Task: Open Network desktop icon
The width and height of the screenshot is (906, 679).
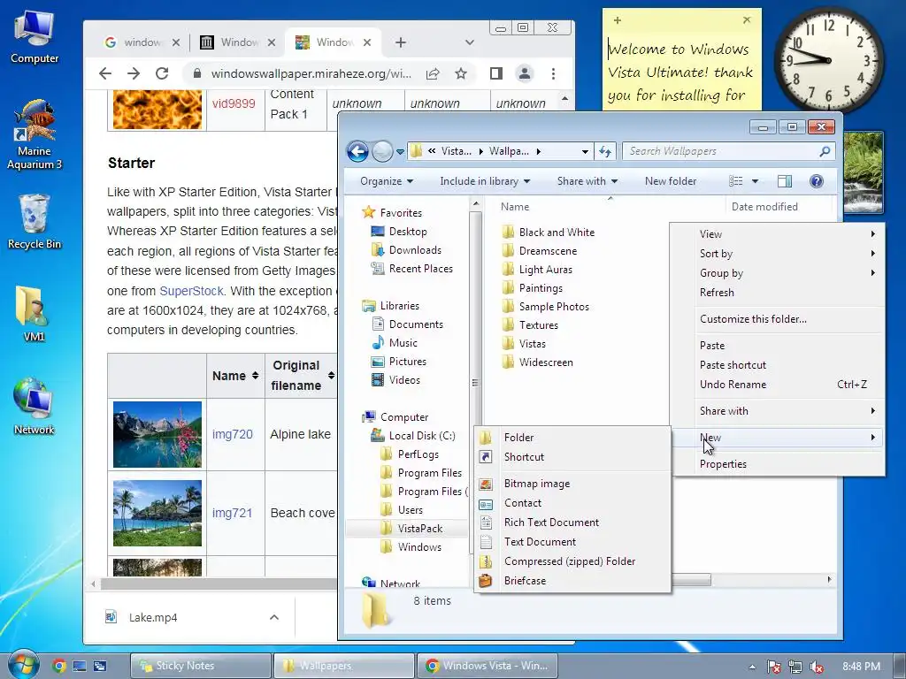Action: coord(34,406)
